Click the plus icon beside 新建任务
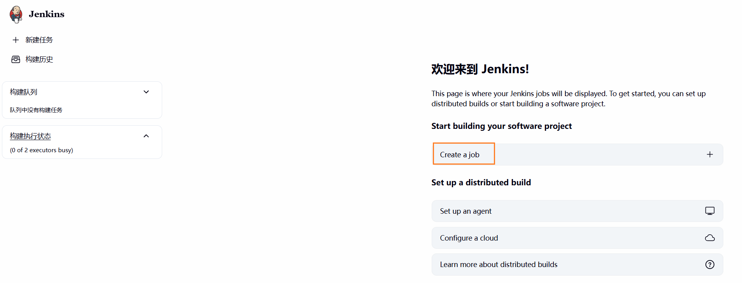 point(16,40)
